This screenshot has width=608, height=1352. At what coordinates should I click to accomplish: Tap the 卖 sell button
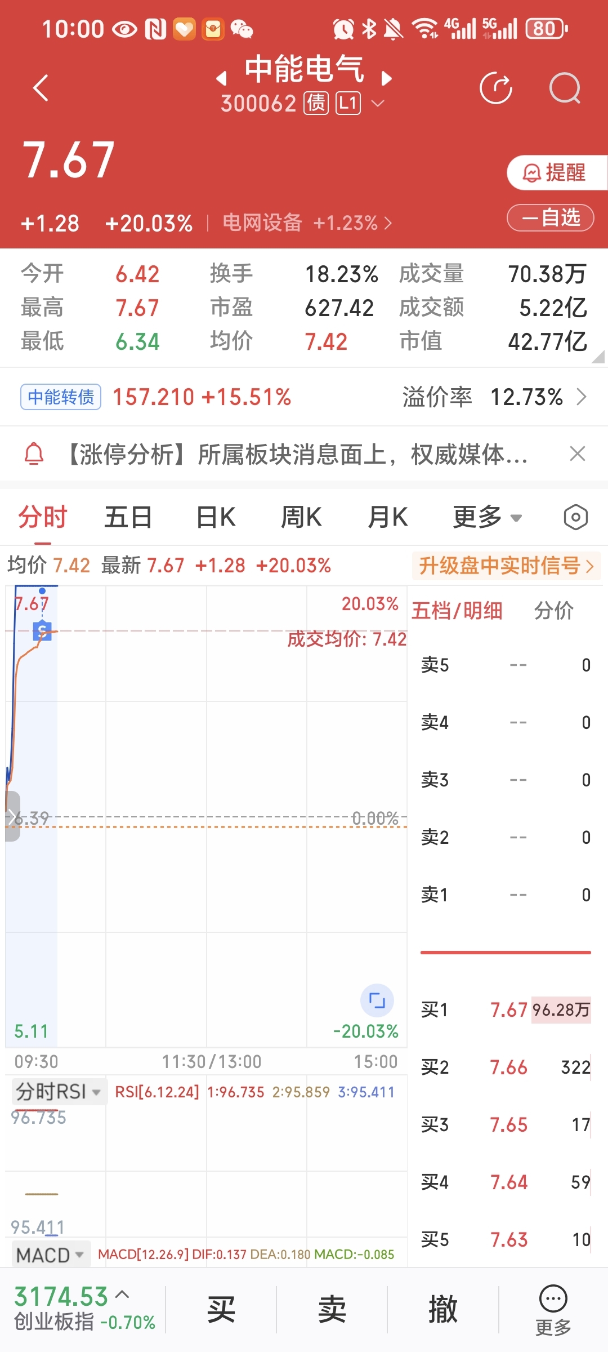click(x=332, y=1309)
